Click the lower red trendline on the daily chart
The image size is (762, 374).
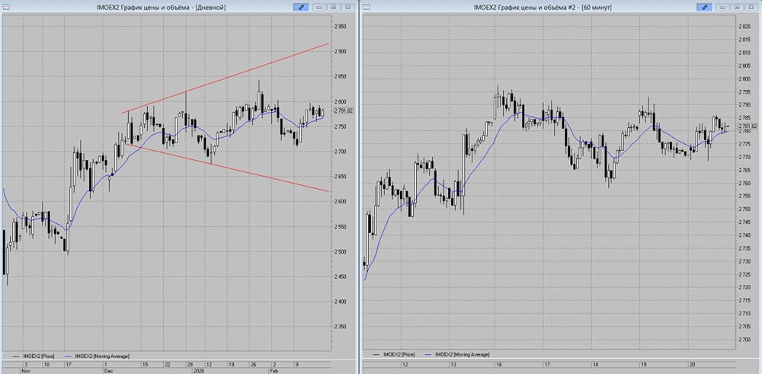226,167
